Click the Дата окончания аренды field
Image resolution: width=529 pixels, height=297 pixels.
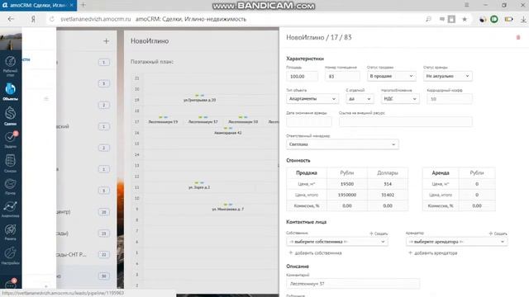pos(309,121)
